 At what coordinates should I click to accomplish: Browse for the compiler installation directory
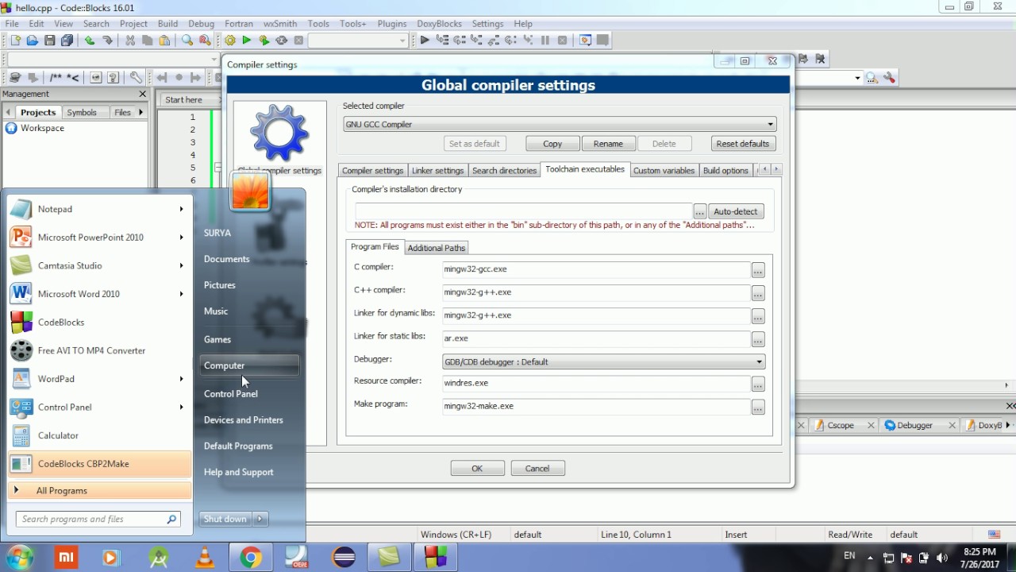699,212
